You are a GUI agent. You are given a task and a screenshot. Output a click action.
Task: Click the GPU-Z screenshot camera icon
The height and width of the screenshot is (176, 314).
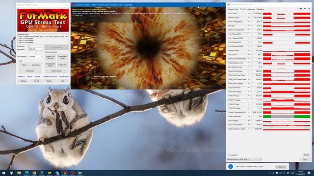[x=301, y=9]
